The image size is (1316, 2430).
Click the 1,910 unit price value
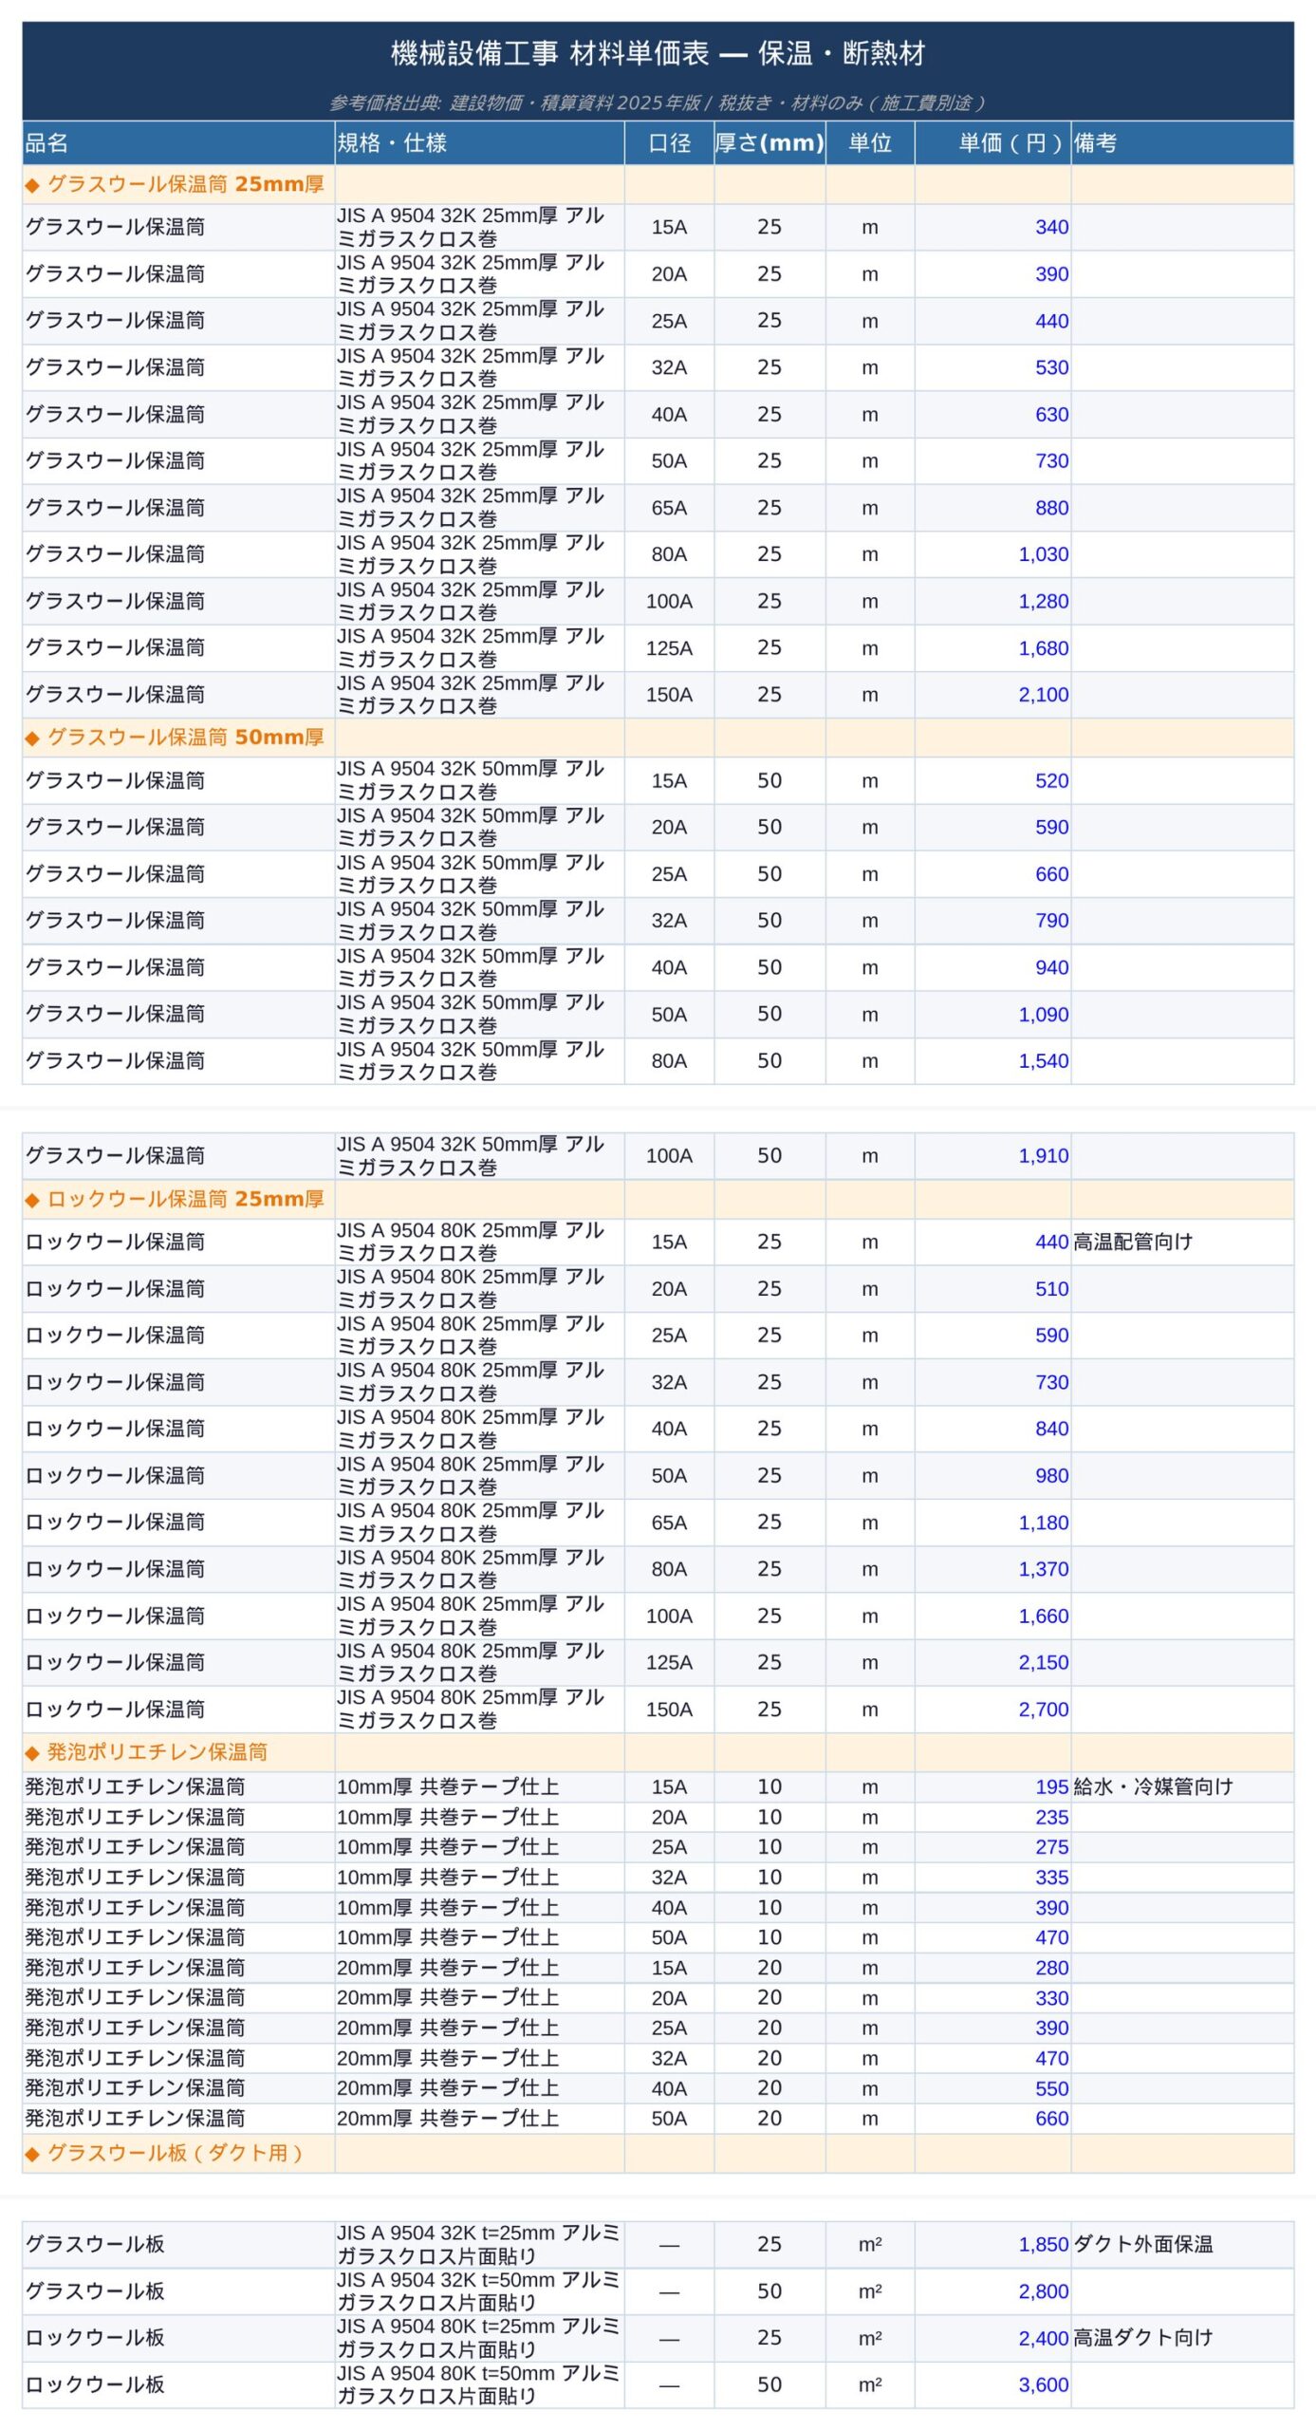click(x=1043, y=1156)
